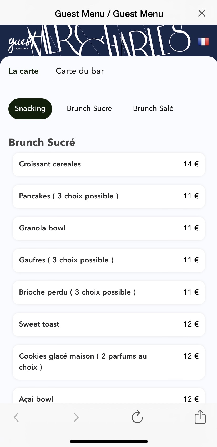Choose the Brioche perdu item
This screenshot has width=217, height=447.
click(x=109, y=292)
